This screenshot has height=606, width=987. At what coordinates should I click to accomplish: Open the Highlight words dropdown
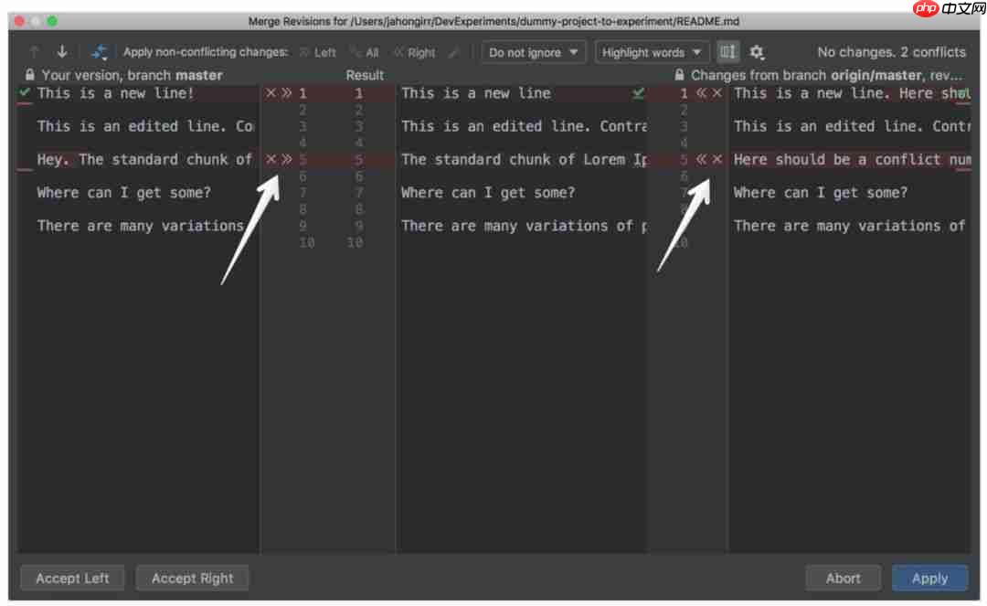(x=651, y=52)
